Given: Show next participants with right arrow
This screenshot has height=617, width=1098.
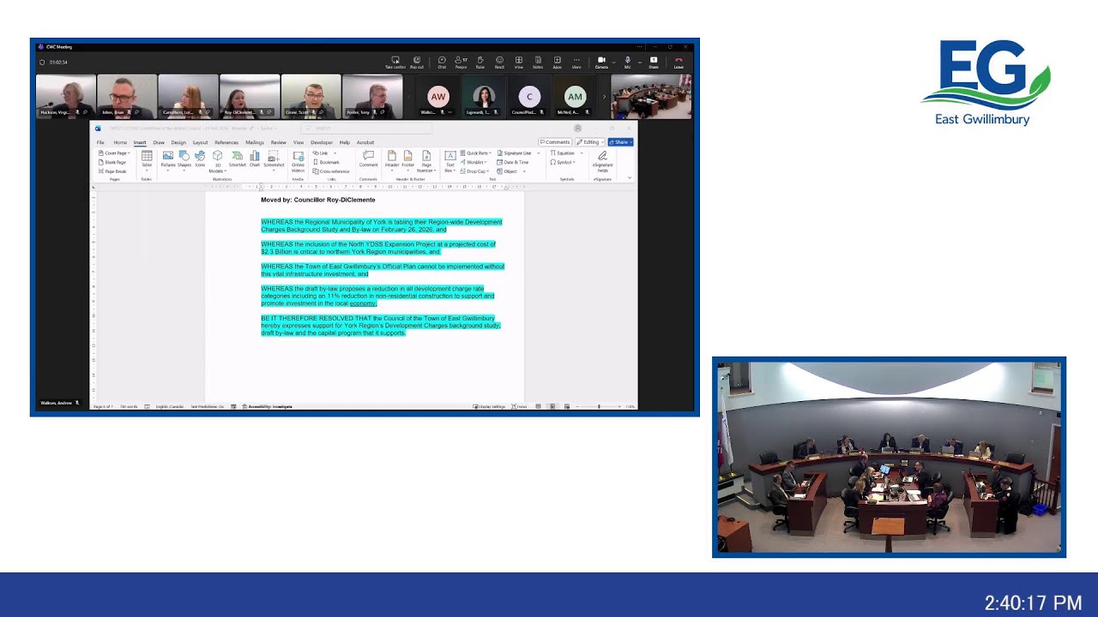Looking at the screenshot, I should click(604, 96).
